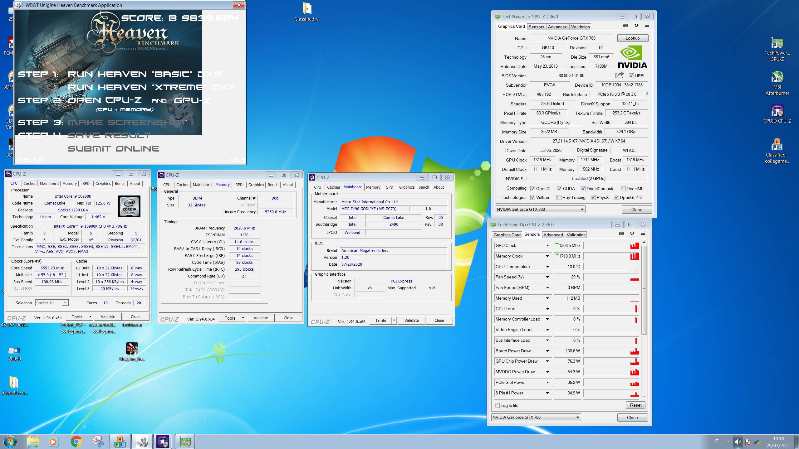The height and width of the screenshot is (449, 799).
Task: Click the Lookup button in GPU-Z
Action: click(x=633, y=38)
